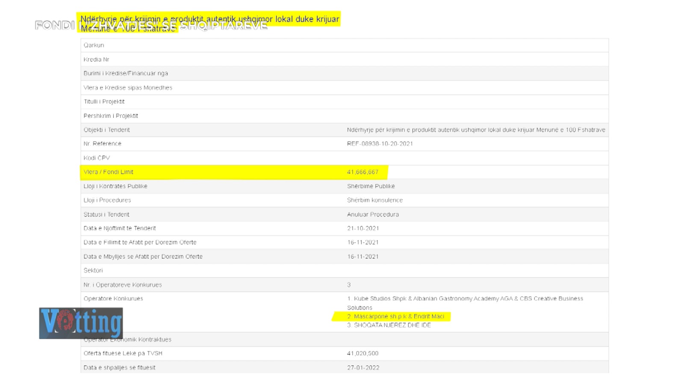Click the Objekti i Tenderit row label

[x=106, y=130]
